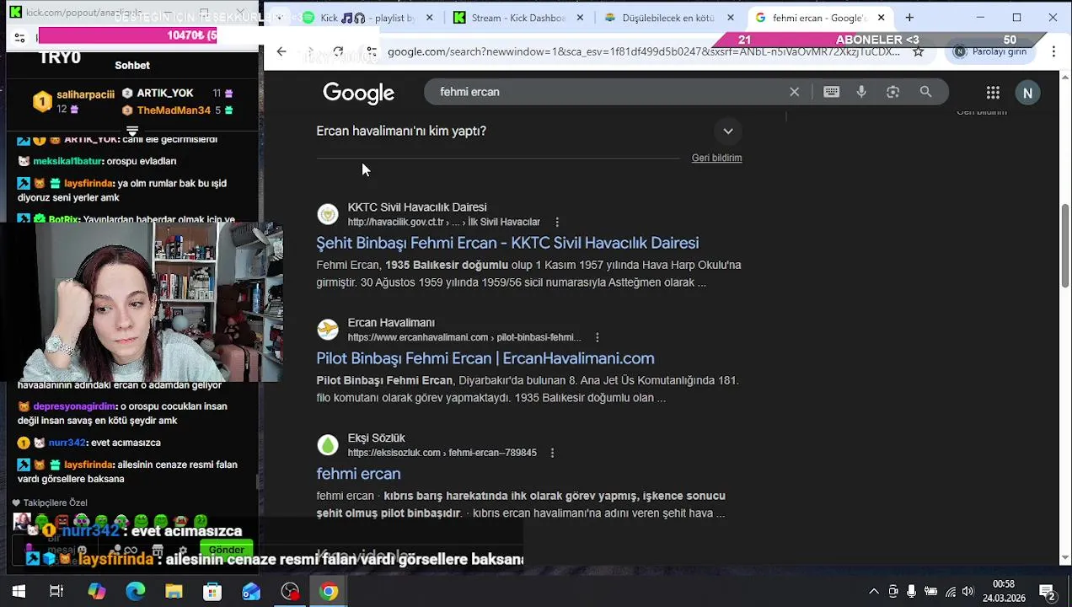Open Ekşi Sözlük fehmi ercan result
The height and width of the screenshot is (607, 1072).
tap(358, 474)
